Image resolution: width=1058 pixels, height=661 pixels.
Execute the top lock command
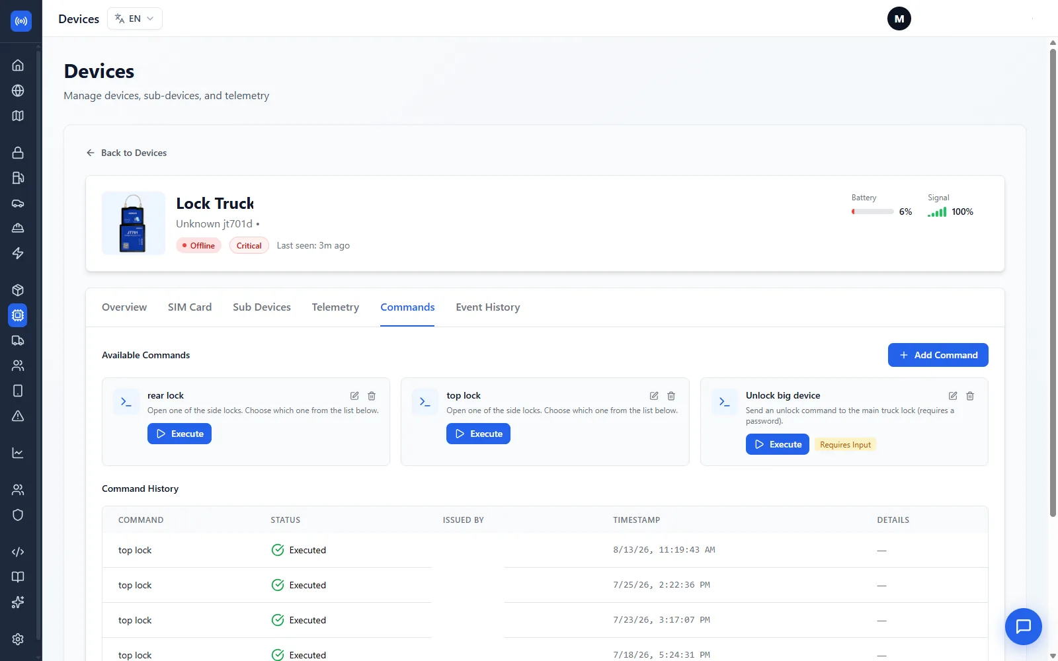coord(478,434)
